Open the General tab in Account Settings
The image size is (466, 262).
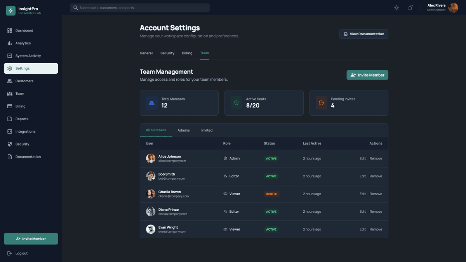pyautogui.click(x=146, y=53)
